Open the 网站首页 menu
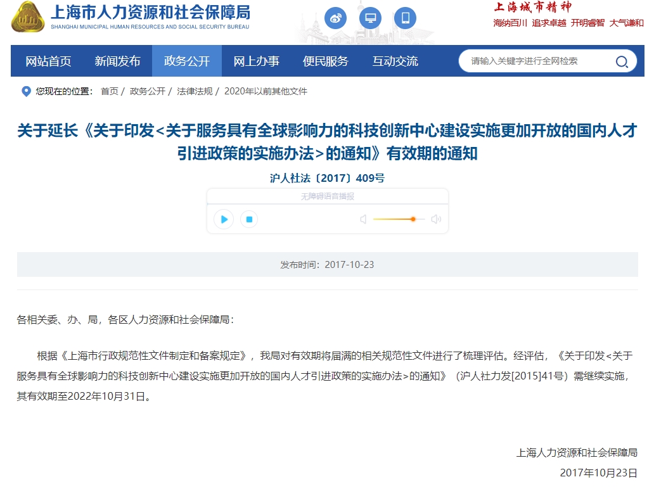Screen dimensions: 654x496 48,61
